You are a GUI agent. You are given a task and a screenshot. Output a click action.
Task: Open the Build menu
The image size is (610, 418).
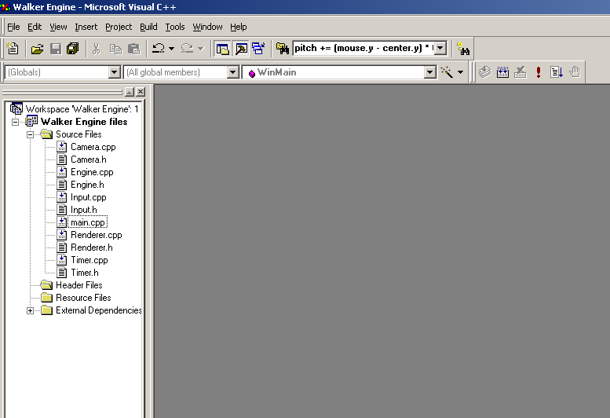coord(148,27)
